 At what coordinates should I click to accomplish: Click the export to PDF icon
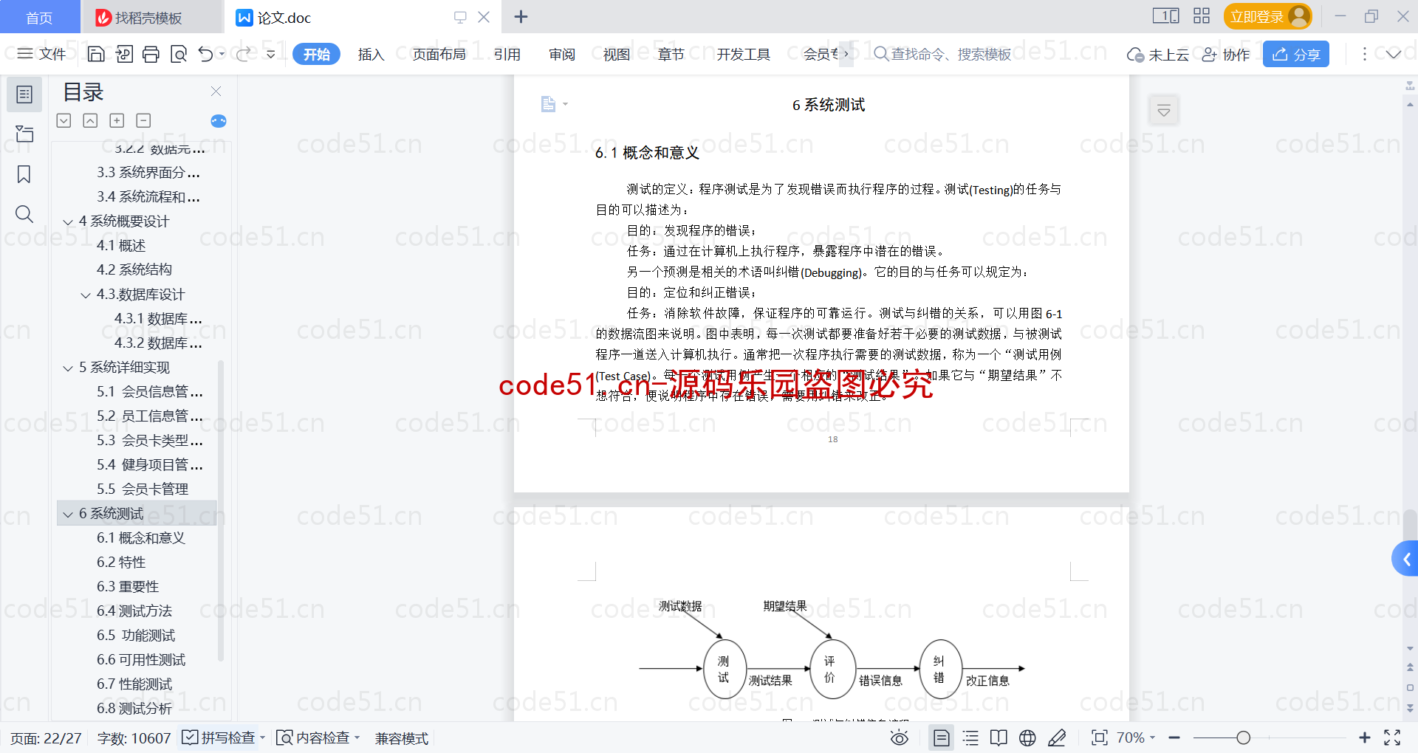pos(124,54)
